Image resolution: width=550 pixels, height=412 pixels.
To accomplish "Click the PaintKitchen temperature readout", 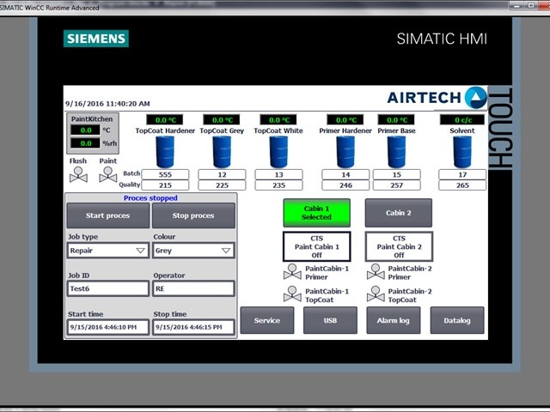I will 86,130.
